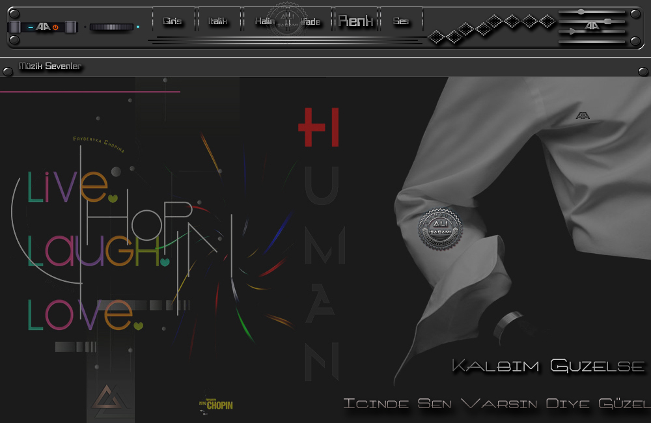Click the AA logo beside power icon
The width and height of the screenshot is (651, 423).
(x=43, y=27)
